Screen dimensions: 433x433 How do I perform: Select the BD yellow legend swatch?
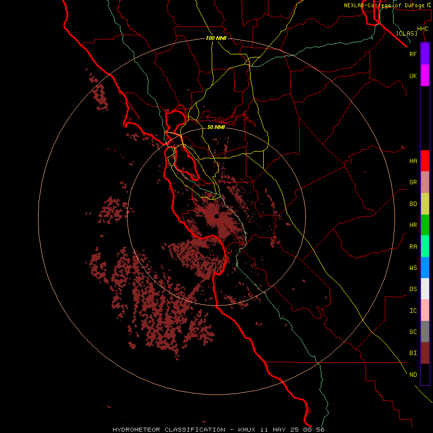[x=425, y=204]
